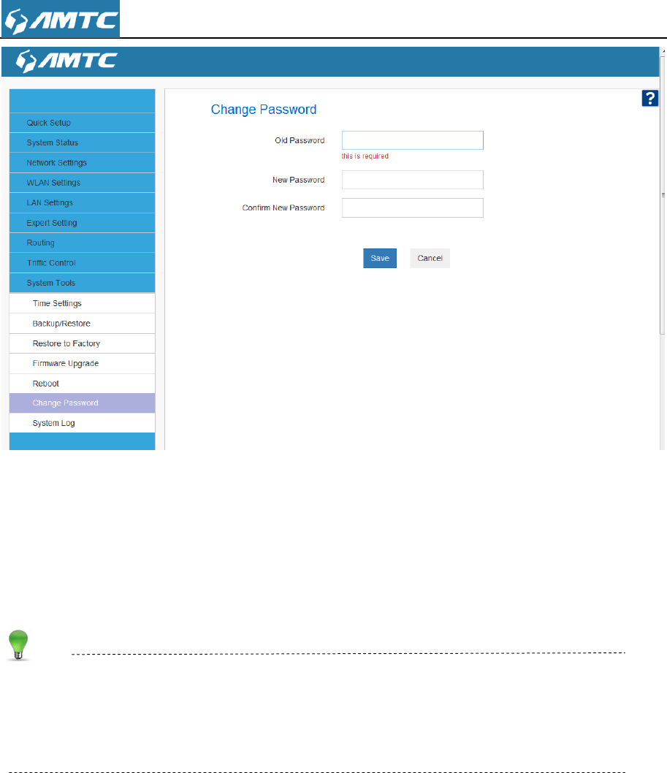The height and width of the screenshot is (773, 667).
Task: Click the Change Password page heading
Action: pos(264,110)
